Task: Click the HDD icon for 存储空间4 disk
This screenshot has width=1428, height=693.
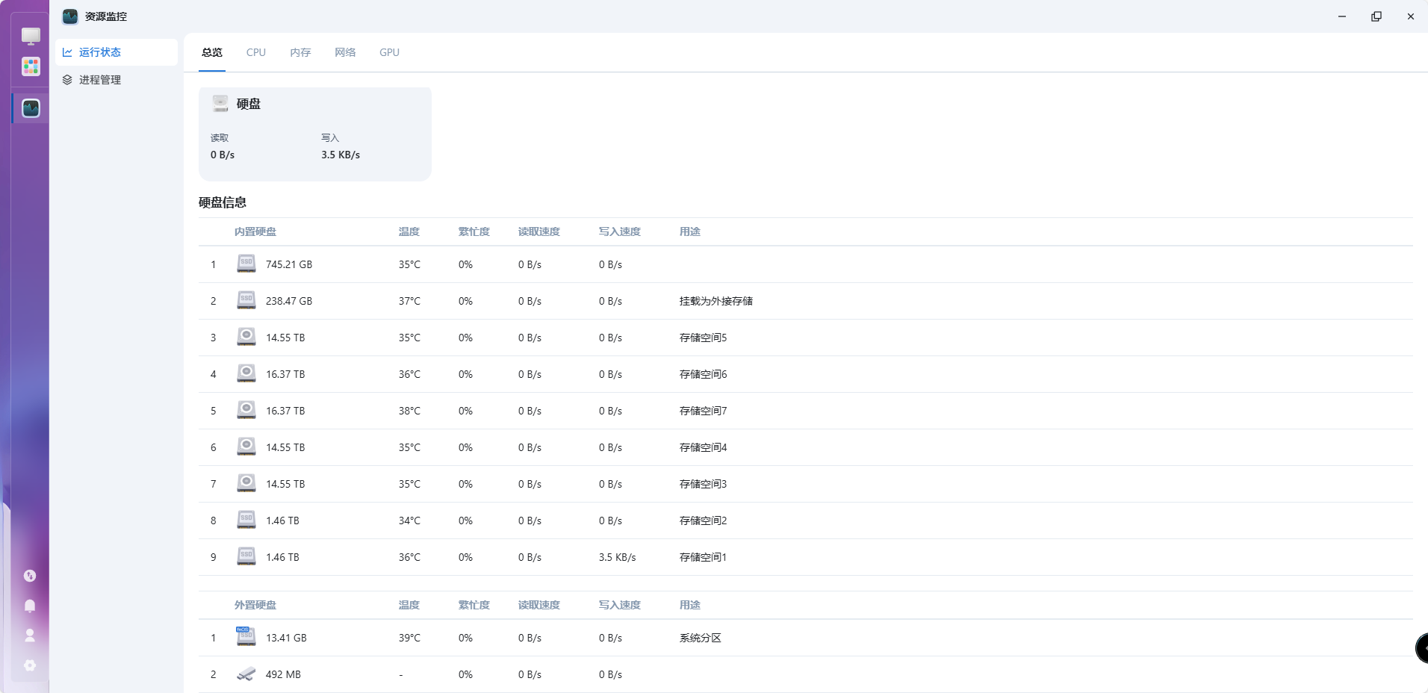Action: tap(246, 447)
